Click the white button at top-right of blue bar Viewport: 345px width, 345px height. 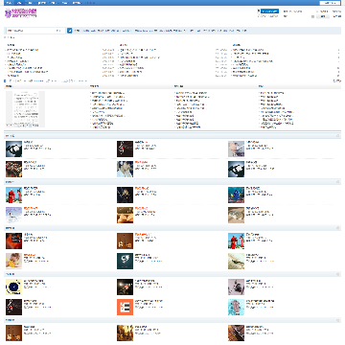pyautogui.click(x=330, y=3)
